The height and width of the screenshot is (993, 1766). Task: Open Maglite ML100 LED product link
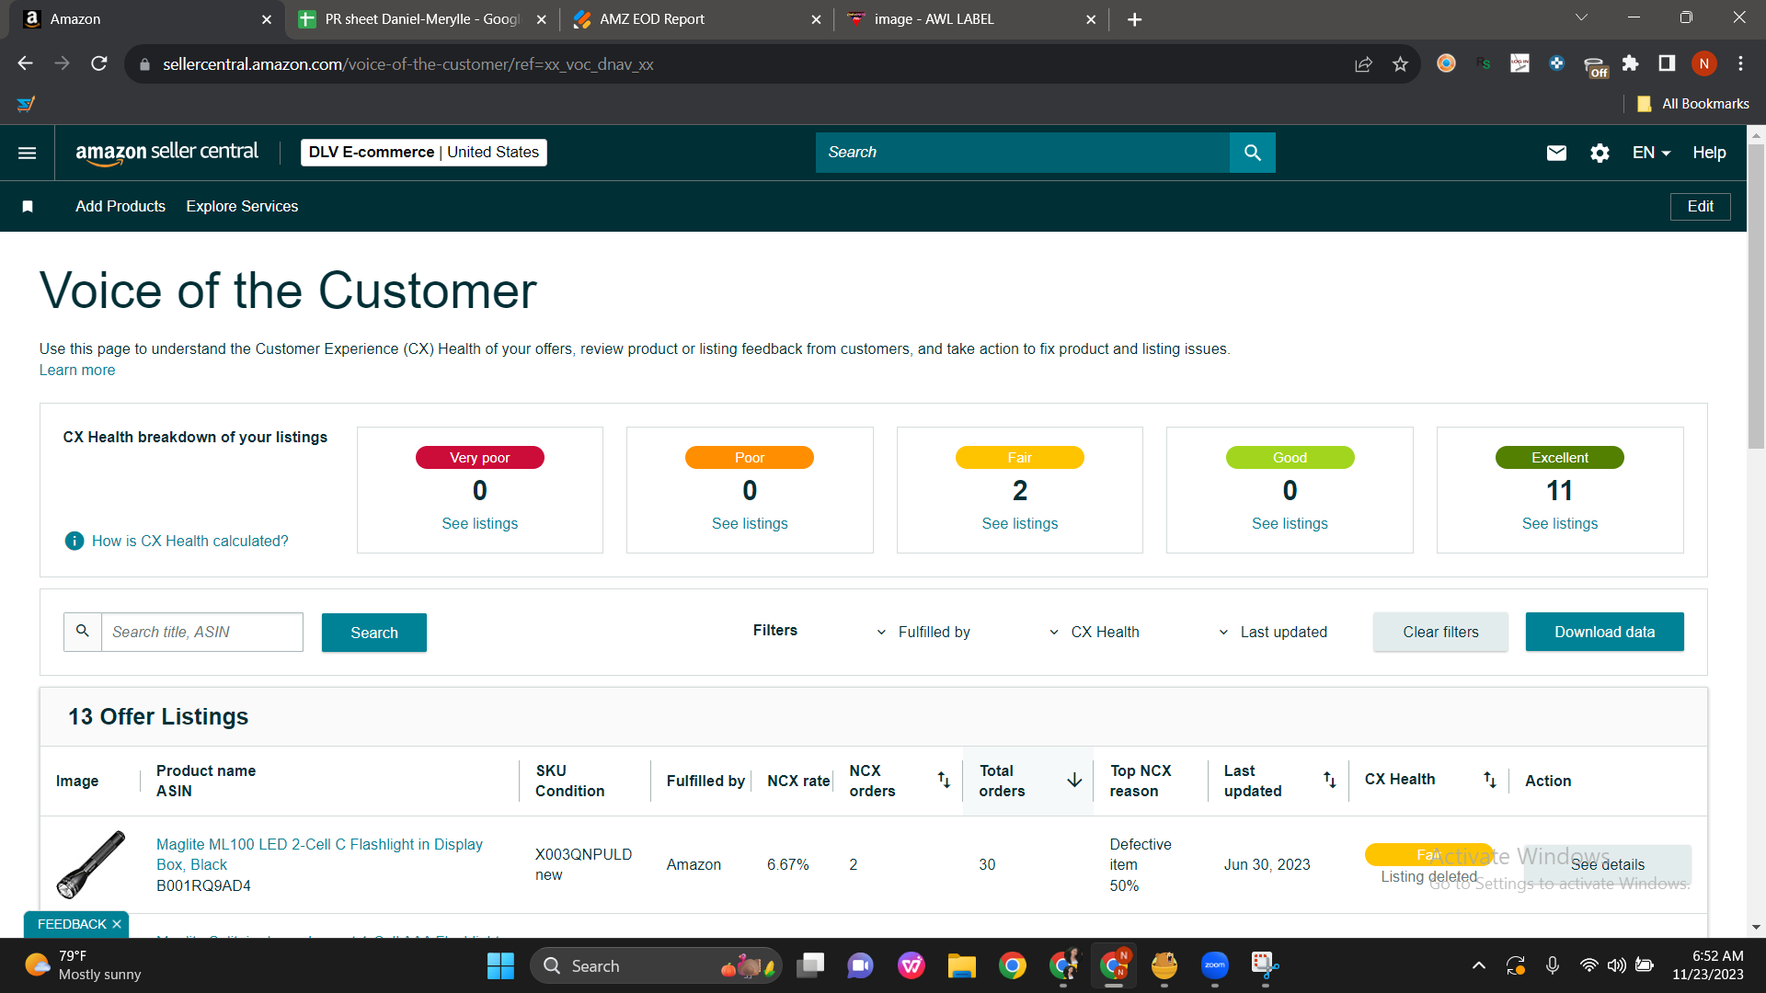click(x=319, y=854)
